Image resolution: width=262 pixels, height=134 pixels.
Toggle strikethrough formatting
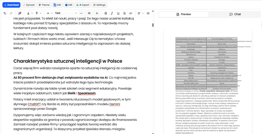point(124,13)
